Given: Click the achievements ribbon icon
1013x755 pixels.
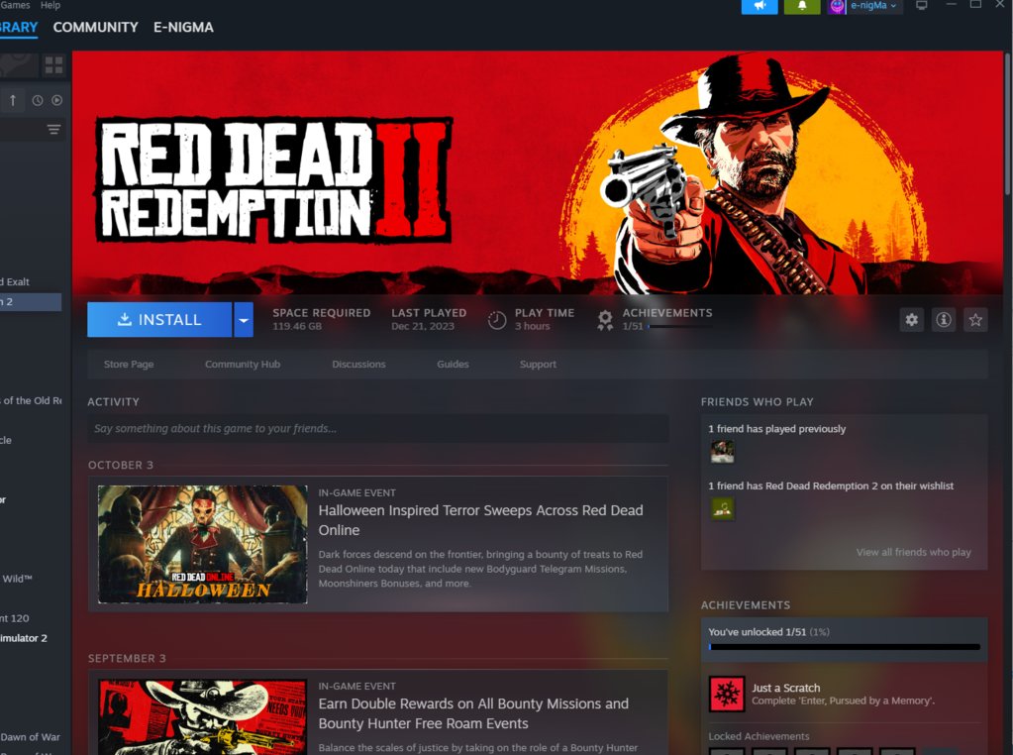Looking at the screenshot, I should (x=605, y=320).
